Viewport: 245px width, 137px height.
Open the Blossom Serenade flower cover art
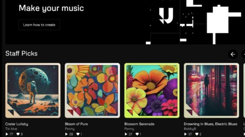[x=152, y=91]
